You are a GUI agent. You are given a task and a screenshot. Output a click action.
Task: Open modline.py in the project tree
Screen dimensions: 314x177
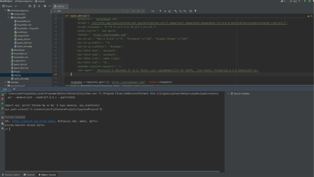coord(22,32)
